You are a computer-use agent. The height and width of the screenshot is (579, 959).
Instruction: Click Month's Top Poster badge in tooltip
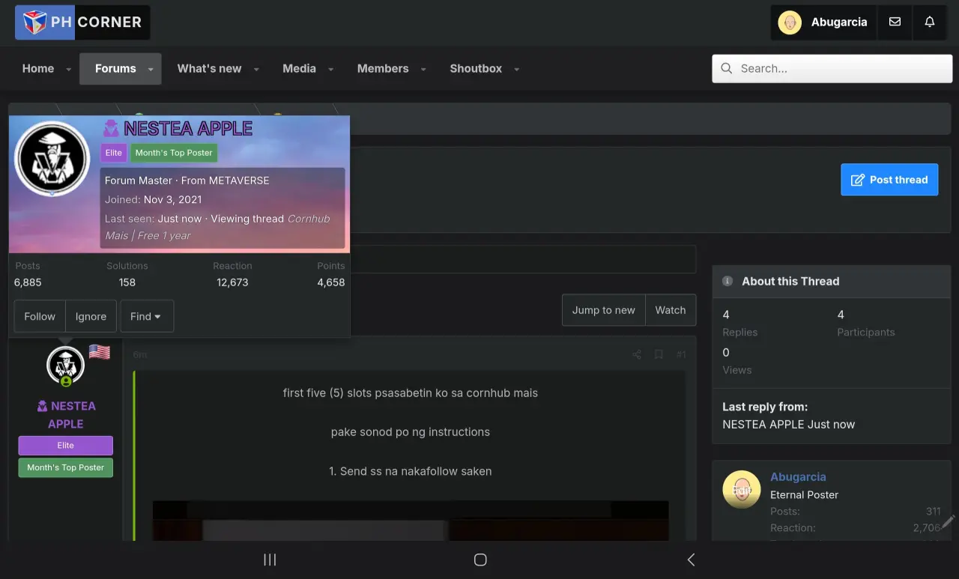[x=174, y=153]
